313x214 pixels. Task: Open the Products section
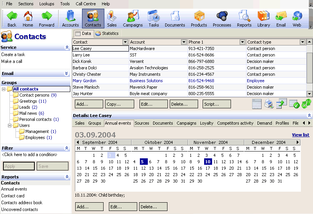pos(199,19)
